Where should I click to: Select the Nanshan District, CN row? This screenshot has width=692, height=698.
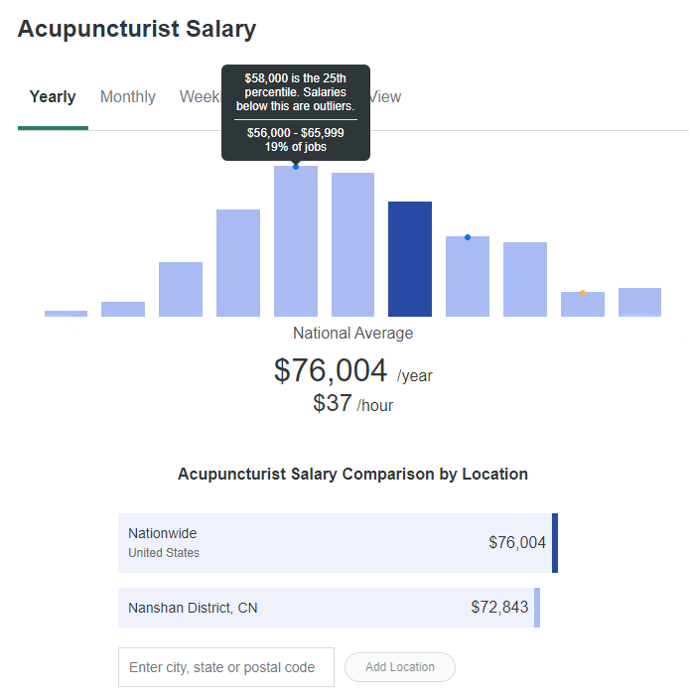pyautogui.click(x=329, y=608)
